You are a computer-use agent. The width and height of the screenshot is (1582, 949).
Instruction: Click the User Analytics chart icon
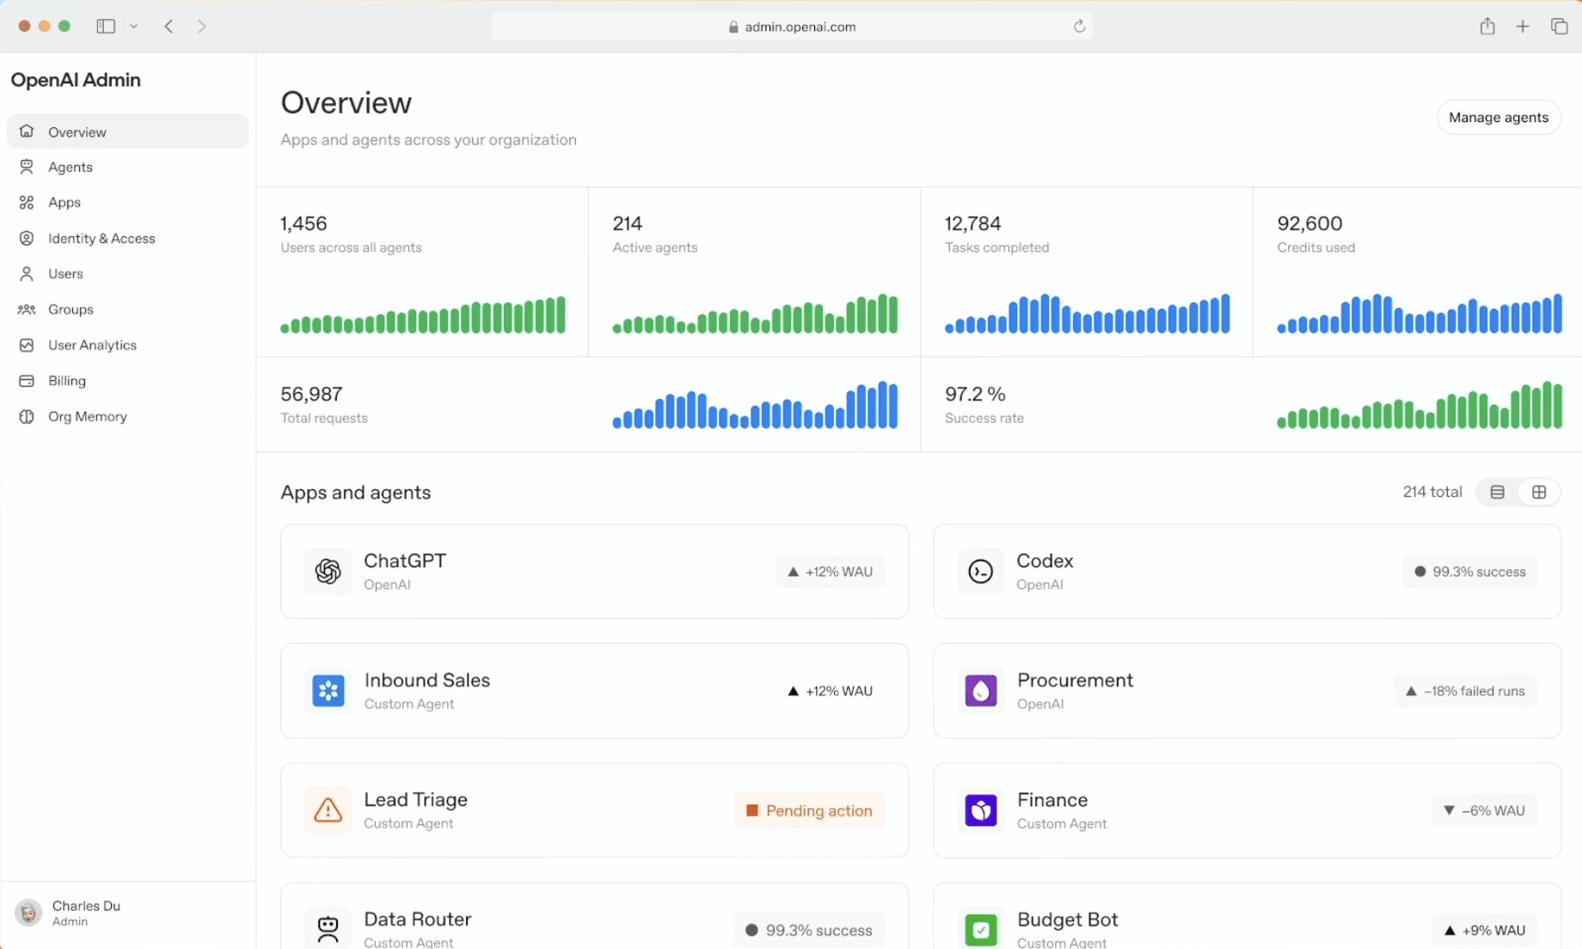tap(27, 345)
